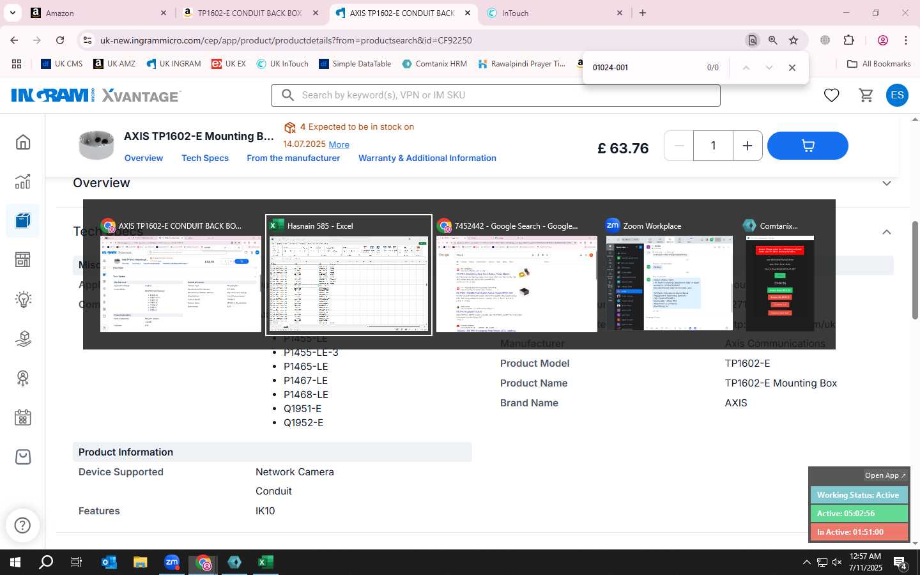Close the find-in-page bar
The height and width of the screenshot is (575, 920).
click(792, 68)
